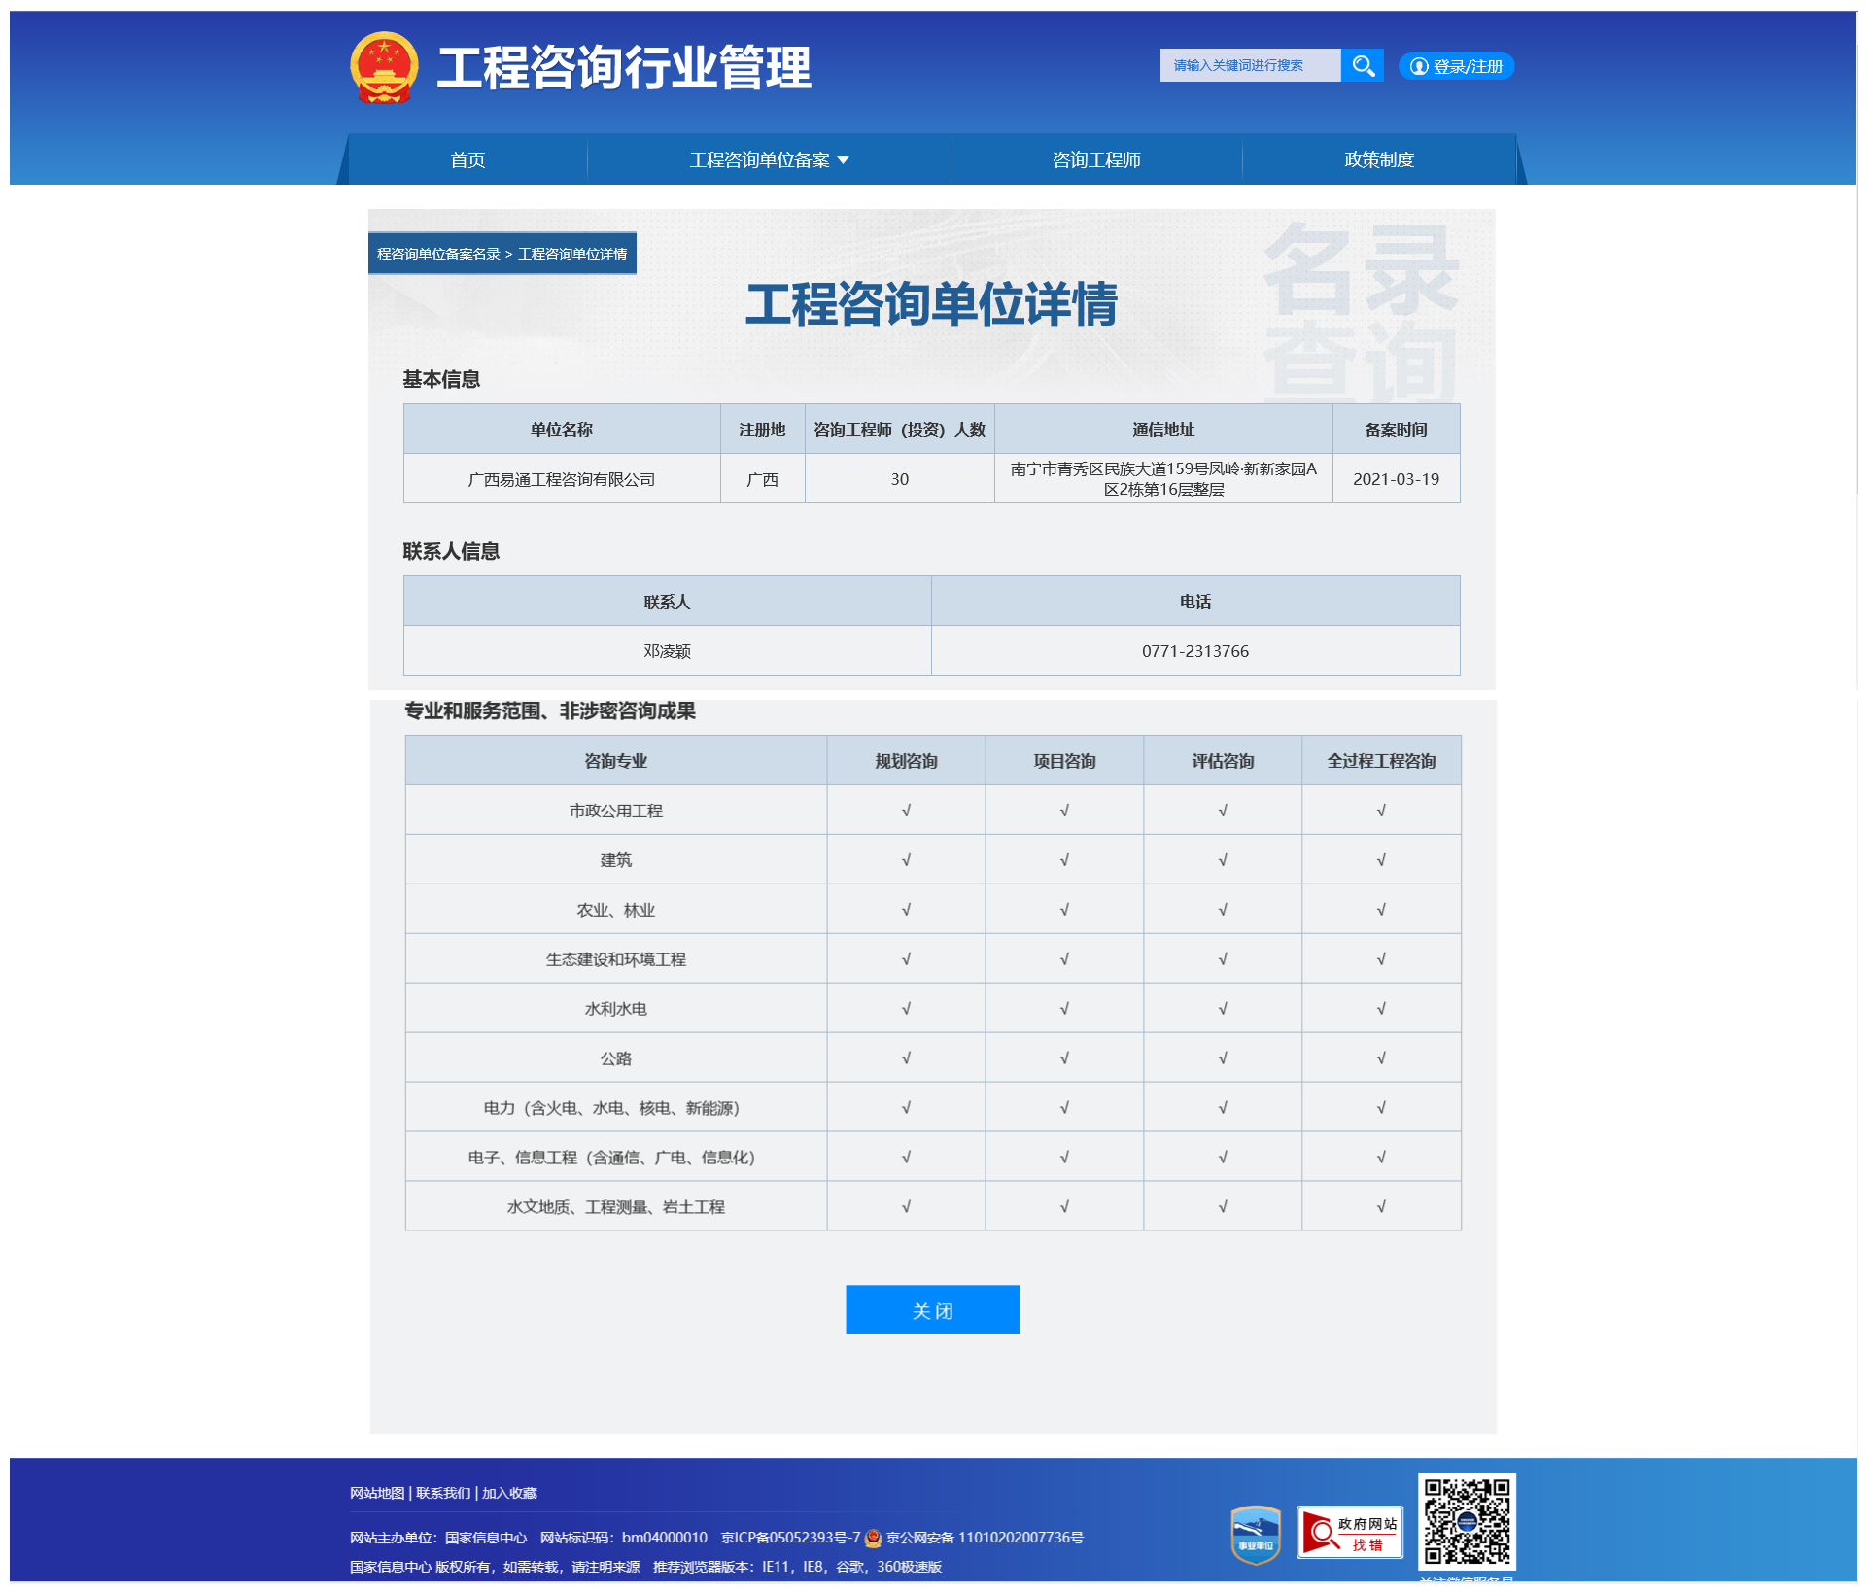Click 加入收藏 in the footer

click(510, 1493)
